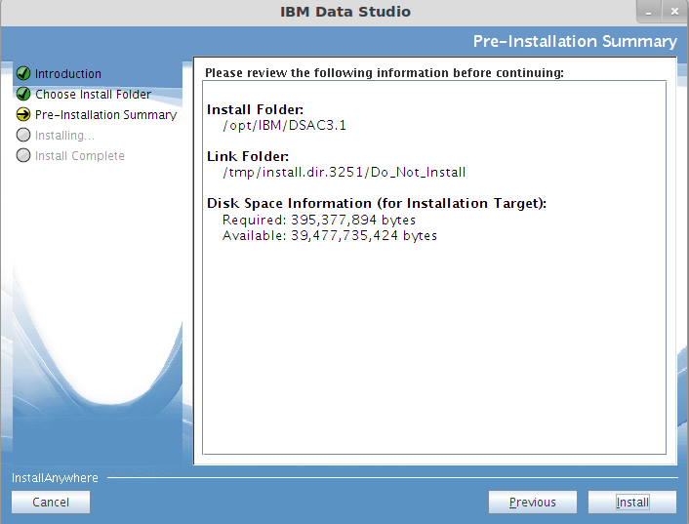This screenshot has height=524, width=689.
Task: Click green checkmark icon beside Choose Install Folder
Action: 23,94
